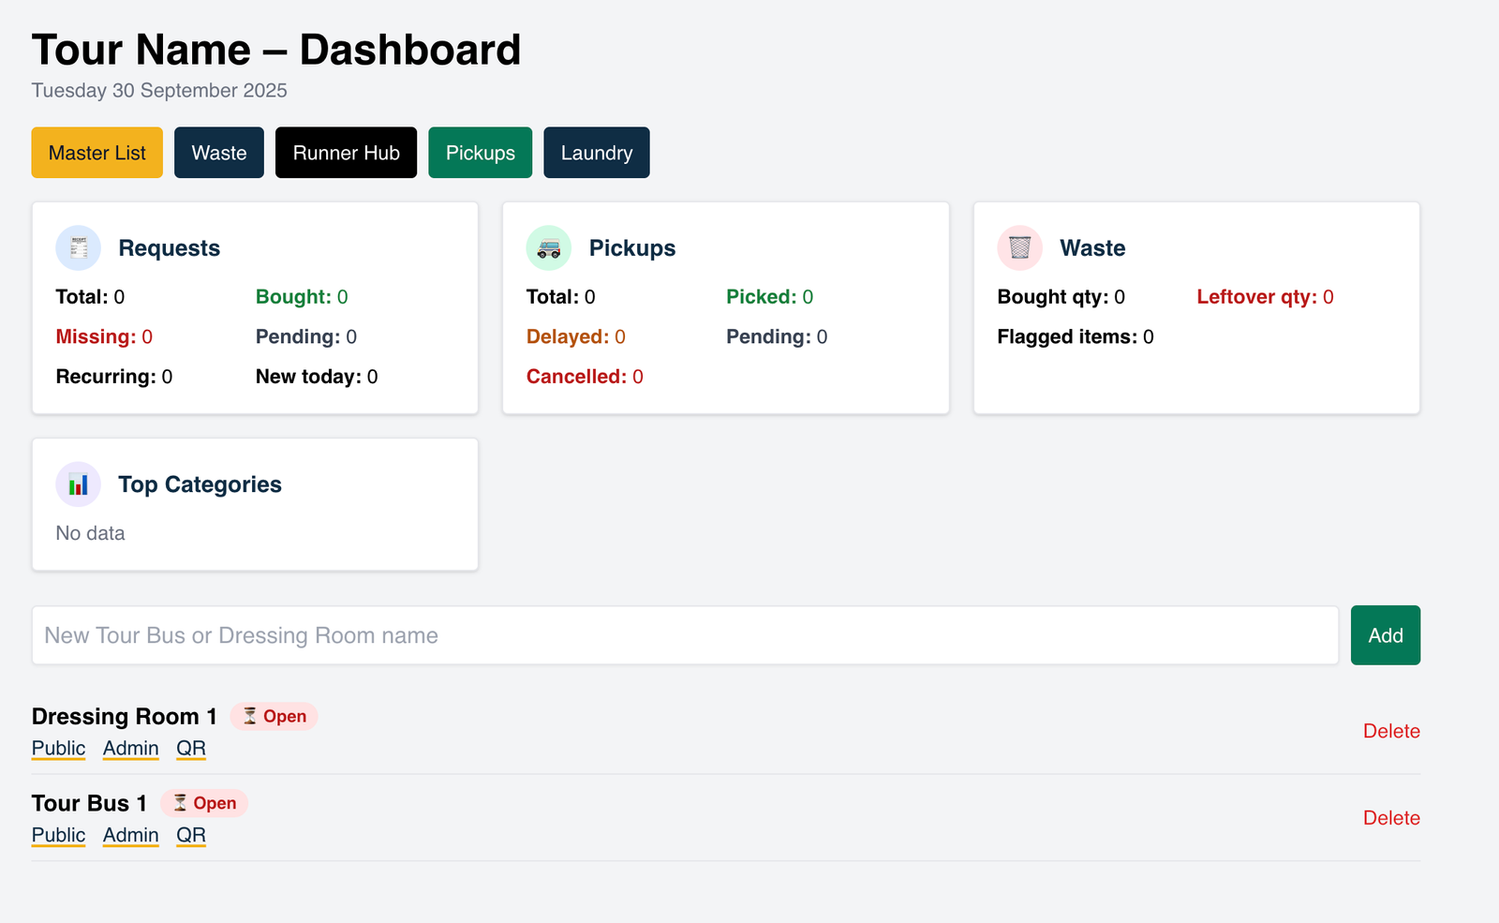The width and height of the screenshot is (1499, 923).
Task: Click the Top Categories bar chart icon
Action: click(79, 484)
